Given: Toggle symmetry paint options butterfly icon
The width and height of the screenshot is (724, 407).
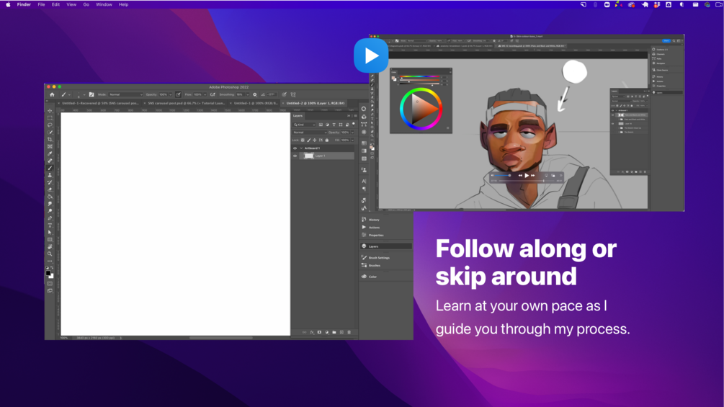Looking at the screenshot, I should (293, 94).
